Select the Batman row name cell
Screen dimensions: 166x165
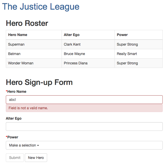pos(34,54)
